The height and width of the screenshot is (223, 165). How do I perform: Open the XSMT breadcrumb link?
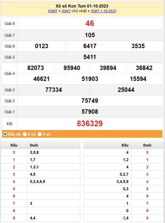pyautogui.click(x=53, y=11)
